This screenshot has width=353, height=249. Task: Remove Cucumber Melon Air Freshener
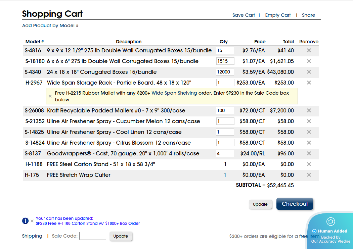point(309,121)
